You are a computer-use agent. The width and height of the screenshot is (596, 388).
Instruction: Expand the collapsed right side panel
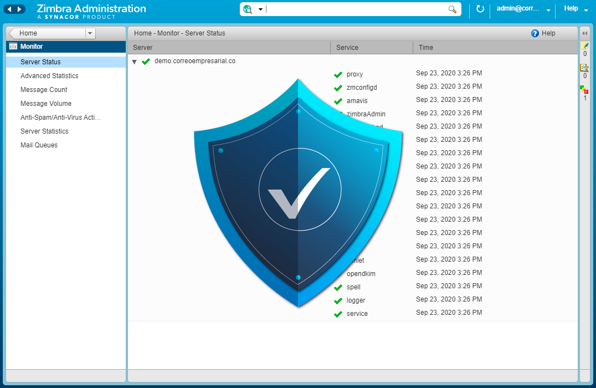(584, 33)
